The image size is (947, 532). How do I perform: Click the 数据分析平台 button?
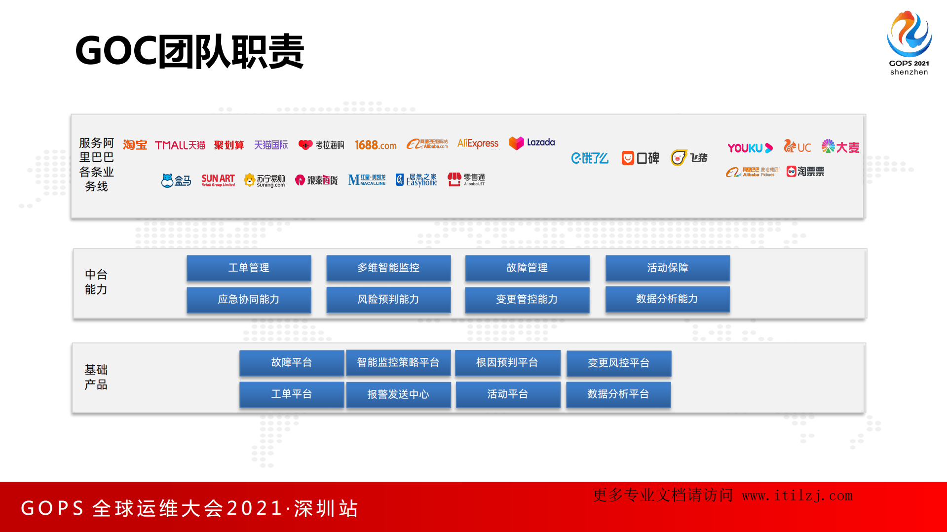(x=618, y=394)
